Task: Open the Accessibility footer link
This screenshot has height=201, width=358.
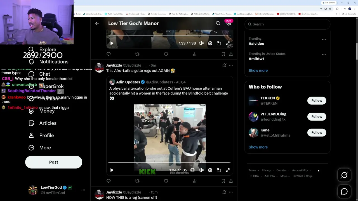Action: click(x=300, y=170)
